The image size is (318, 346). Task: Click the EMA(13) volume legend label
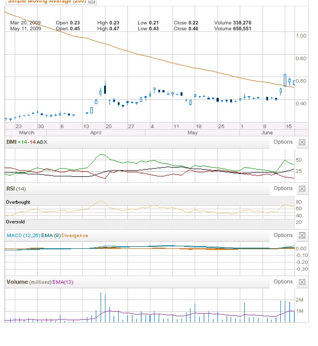tap(63, 282)
